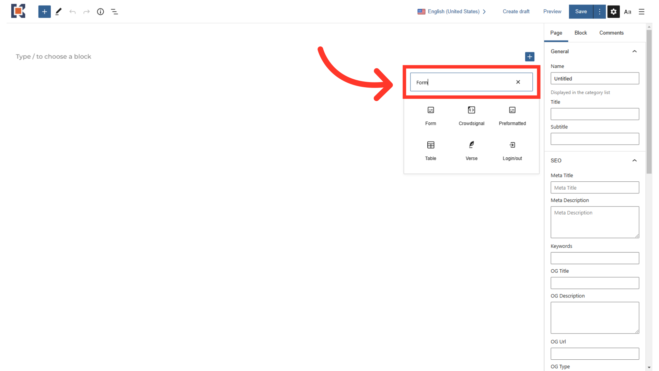659x371 pixels.
Task: Open the document info details icon
Action: pos(100,12)
